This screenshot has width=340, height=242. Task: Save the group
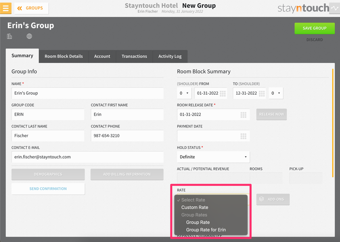point(314,28)
